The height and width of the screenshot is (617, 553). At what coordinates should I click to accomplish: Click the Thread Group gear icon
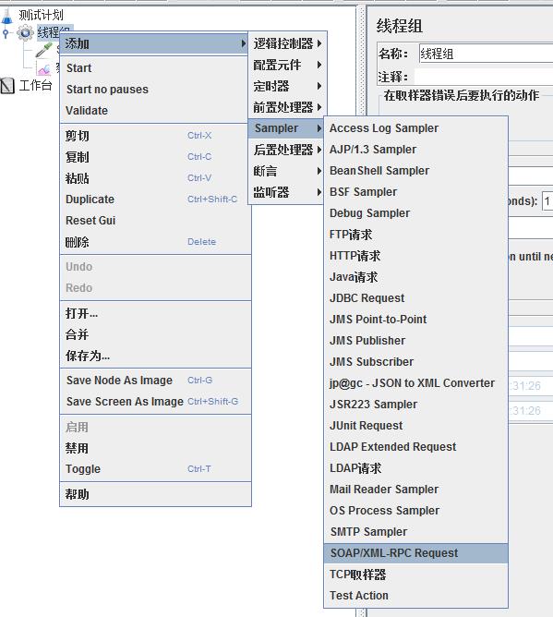click(x=25, y=32)
